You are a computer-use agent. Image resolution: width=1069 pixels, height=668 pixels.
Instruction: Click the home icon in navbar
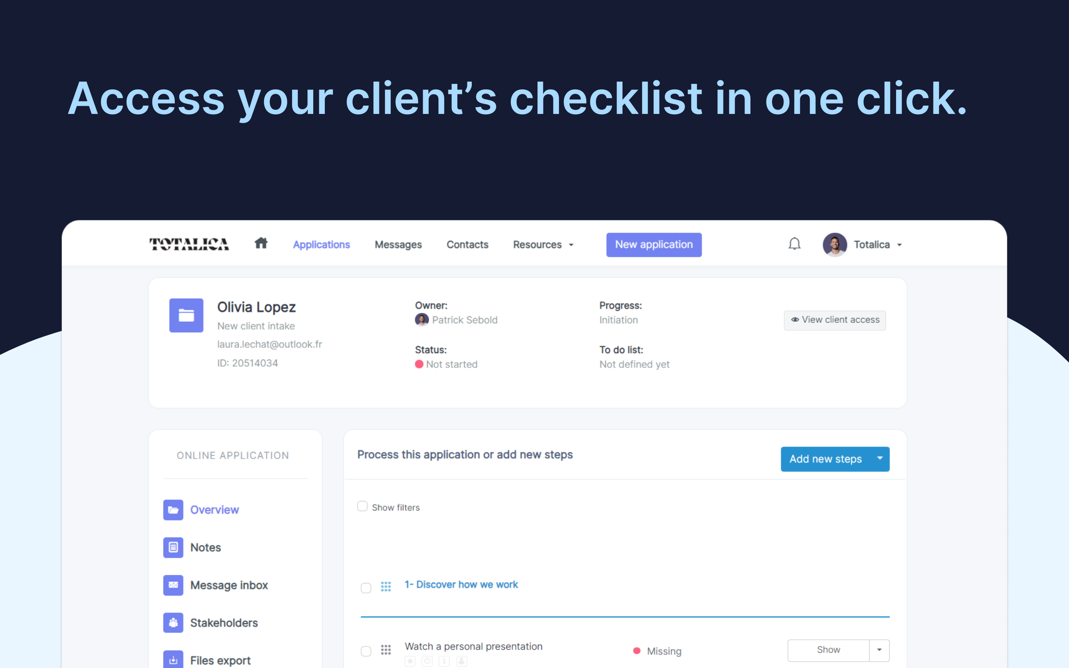click(261, 243)
